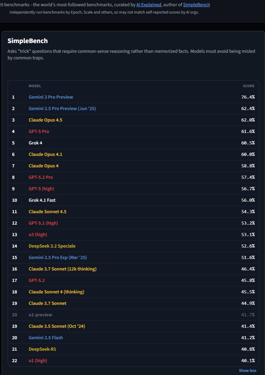The width and height of the screenshot is (265, 375).
Task: Open Claude Opus 4.1 entry
Action: click(x=45, y=155)
